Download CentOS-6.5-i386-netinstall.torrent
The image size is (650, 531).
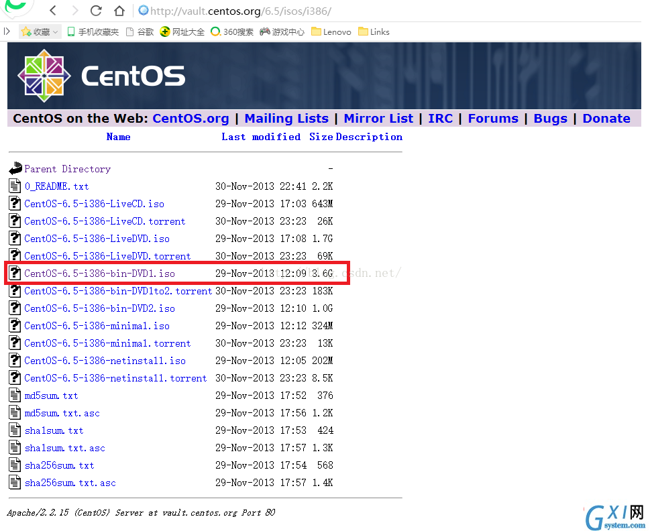point(115,378)
